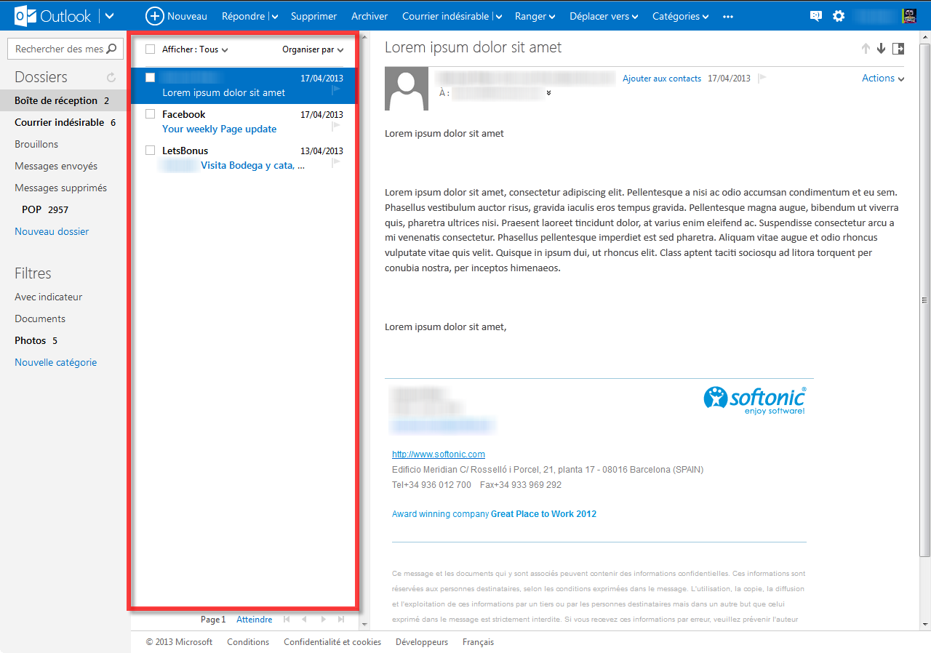The image size is (931, 653).
Task: Go to next page with the pagination arrow
Action: click(323, 619)
